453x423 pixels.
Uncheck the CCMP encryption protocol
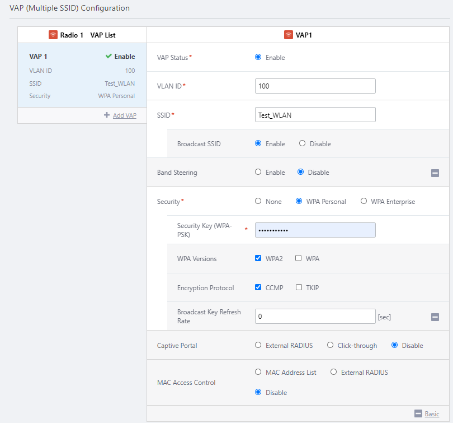click(x=258, y=287)
